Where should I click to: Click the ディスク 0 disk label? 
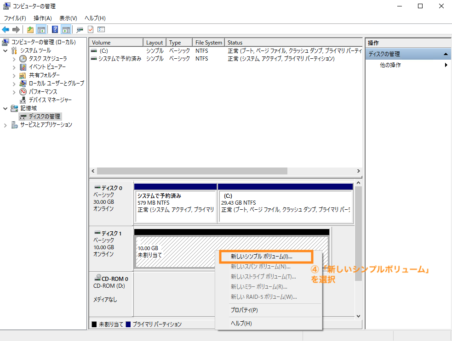(111, 202)
